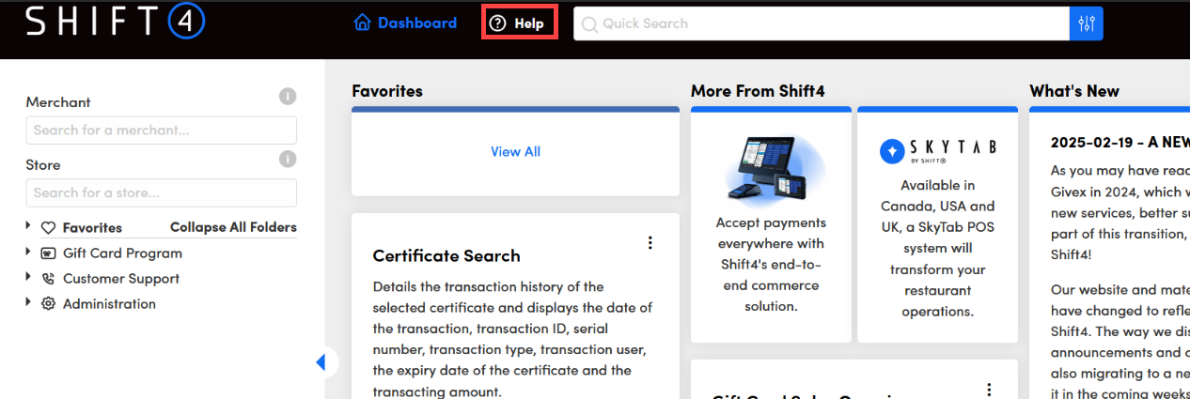The height and width of the screenshot is (399, 1190).
Task: Focus the Store search field
Action: 161,193
